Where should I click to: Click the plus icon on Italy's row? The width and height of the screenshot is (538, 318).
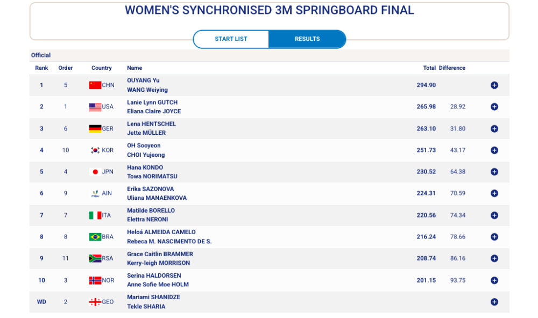[494, 215]
